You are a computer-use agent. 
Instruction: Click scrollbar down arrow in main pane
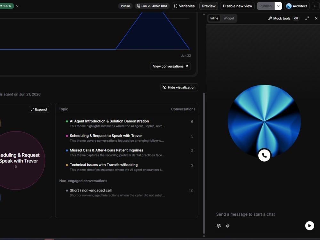coord(204,236)
